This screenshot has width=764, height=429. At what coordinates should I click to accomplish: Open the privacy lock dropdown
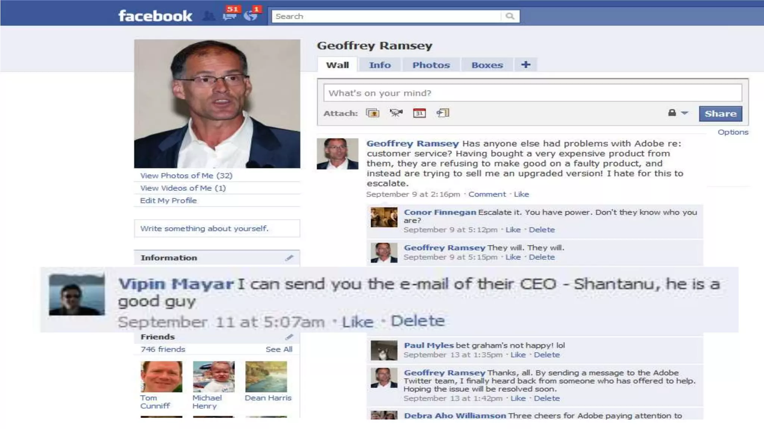(678, 113)
